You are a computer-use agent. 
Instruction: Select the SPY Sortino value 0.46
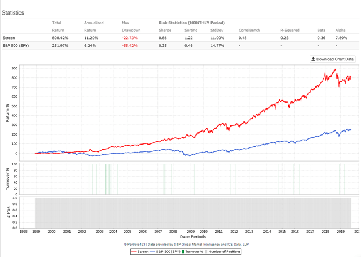pos(188,45)
